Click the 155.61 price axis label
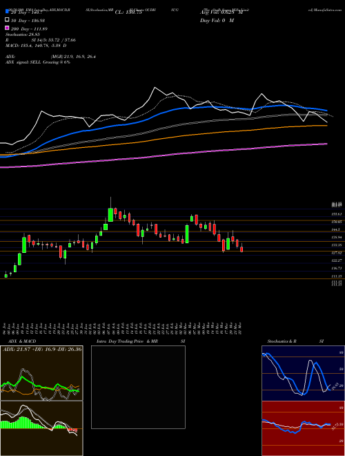Screen dimensions: 345x456 coord(337,214)
